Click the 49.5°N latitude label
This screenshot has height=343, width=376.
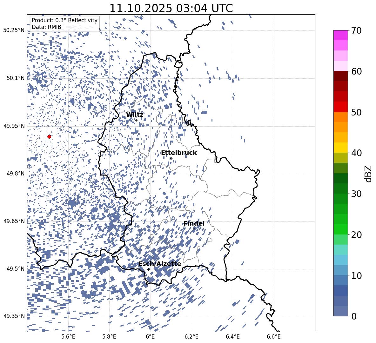(x=16, y=268)
